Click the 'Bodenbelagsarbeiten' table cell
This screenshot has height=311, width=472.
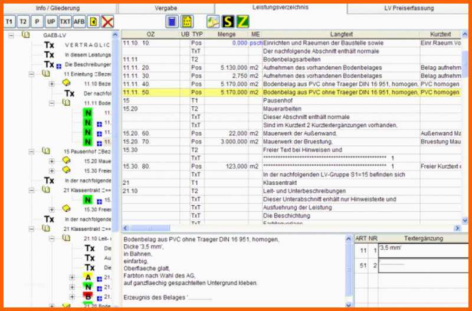point(341,60)
